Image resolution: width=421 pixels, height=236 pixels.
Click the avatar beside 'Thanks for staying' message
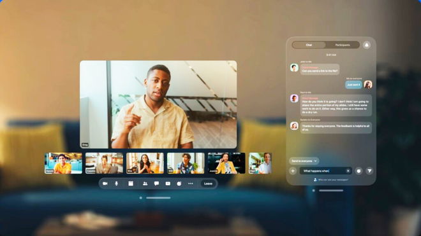pos(294,126)
